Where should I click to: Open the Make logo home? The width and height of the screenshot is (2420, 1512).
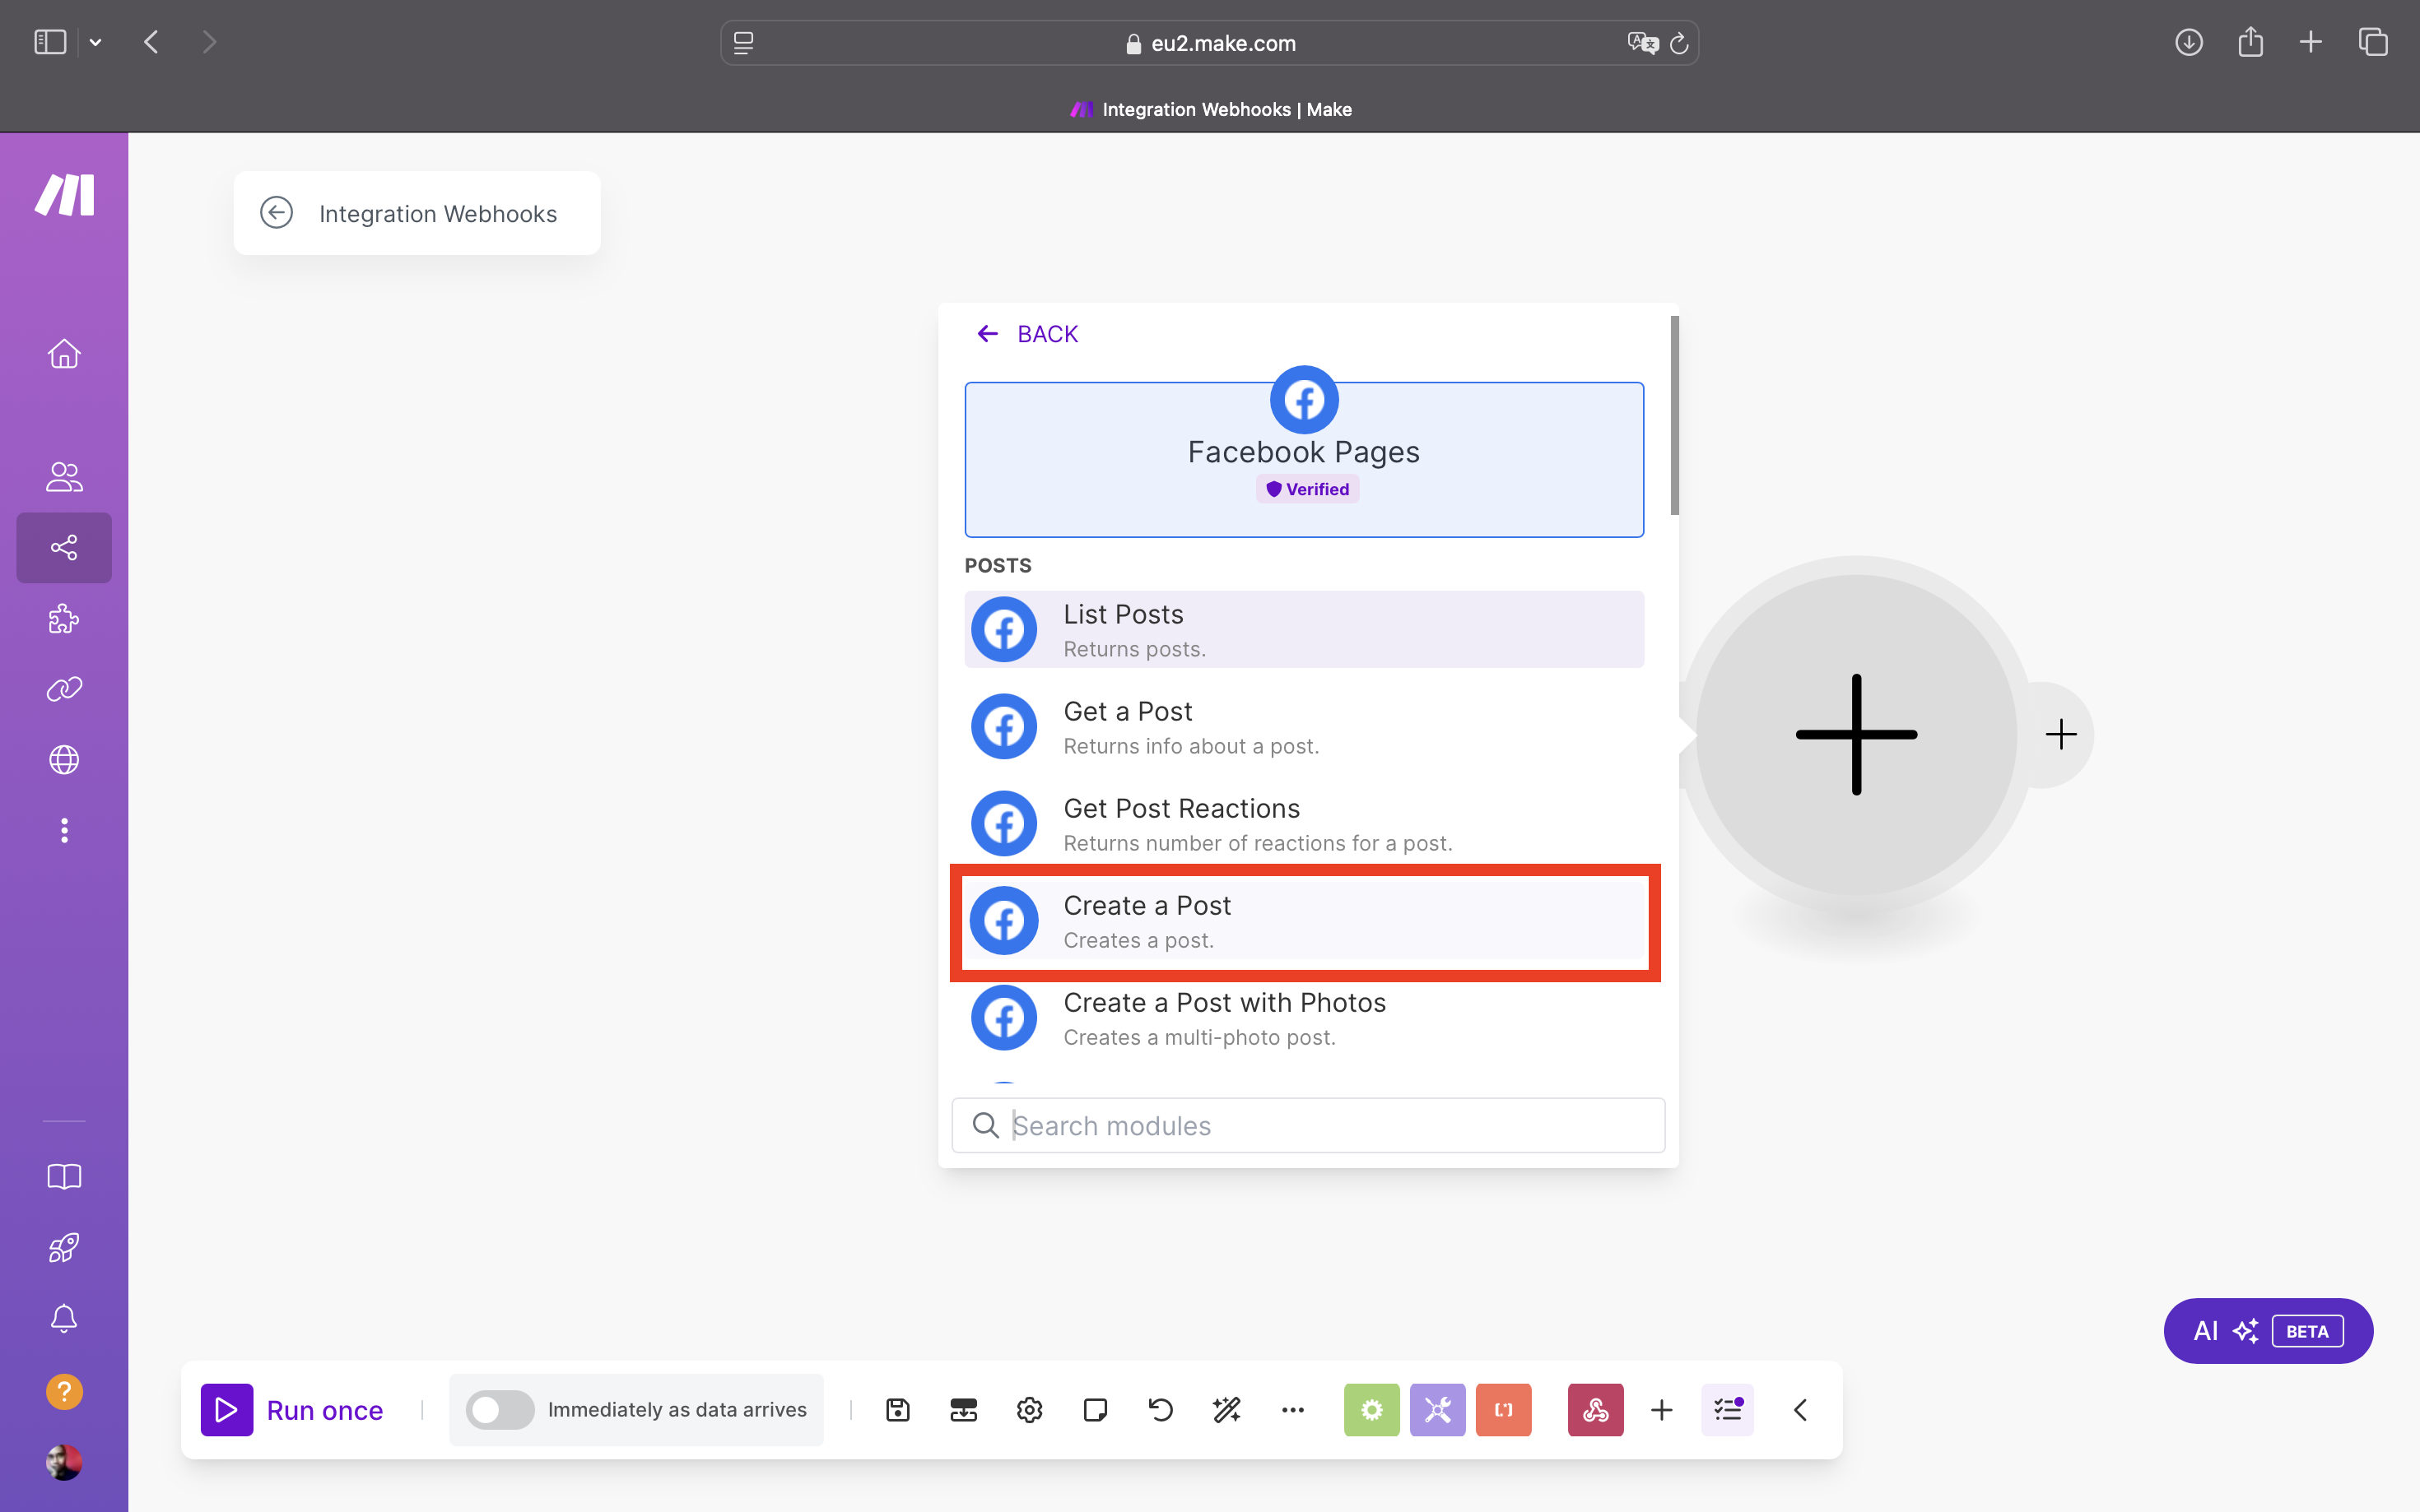tap(65, 194)
